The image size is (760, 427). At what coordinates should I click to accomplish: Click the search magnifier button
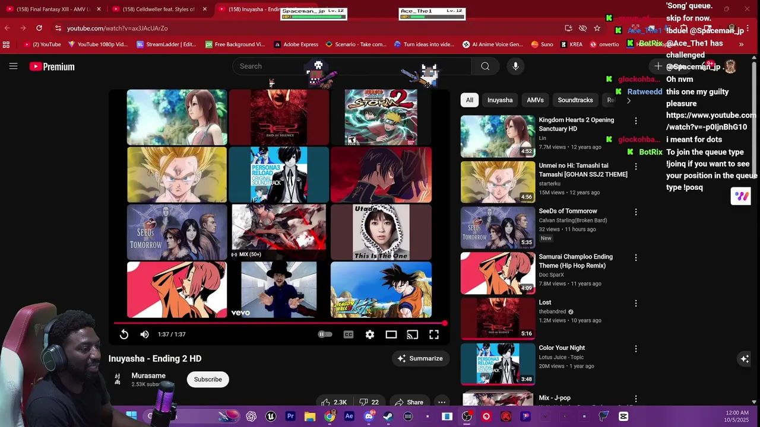[x=485, y=66]
